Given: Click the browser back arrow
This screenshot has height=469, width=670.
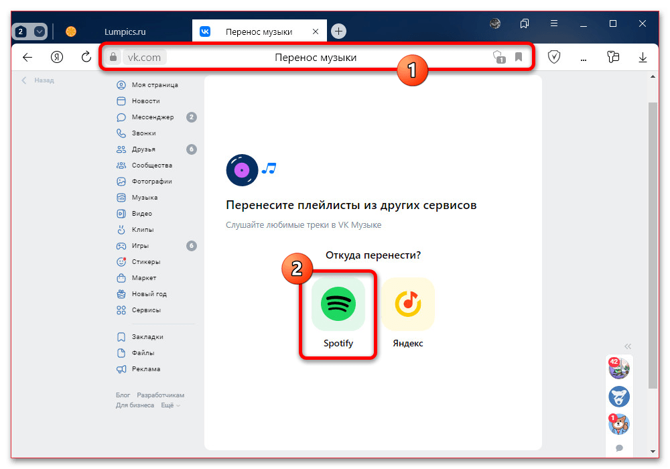Looking at the screenshot, I should 27,57.
